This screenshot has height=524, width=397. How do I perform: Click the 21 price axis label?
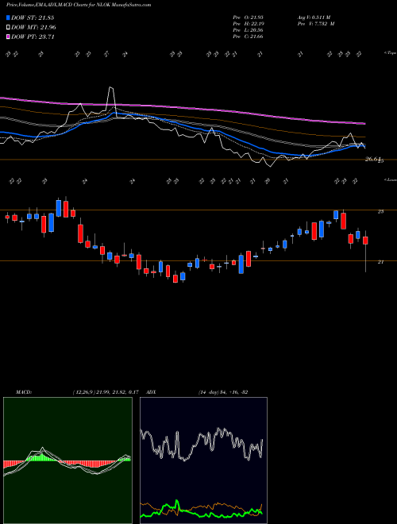380,262
